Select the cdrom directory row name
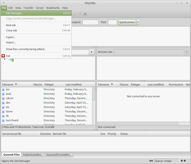Image resolution: width=191 pixels, height=164 pixels. (10, 98)
